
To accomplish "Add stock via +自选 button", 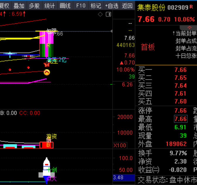I will point(112,6).
